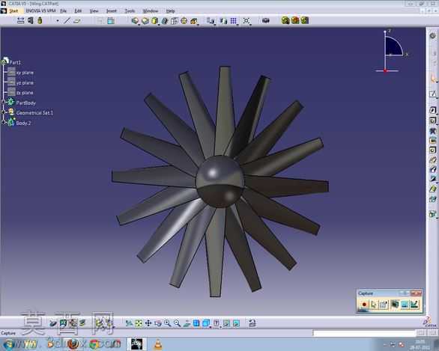The image size is (439, 351).
Task: Open the ENOVIA V5 VPM menu
Action: [x=40, y=11]
